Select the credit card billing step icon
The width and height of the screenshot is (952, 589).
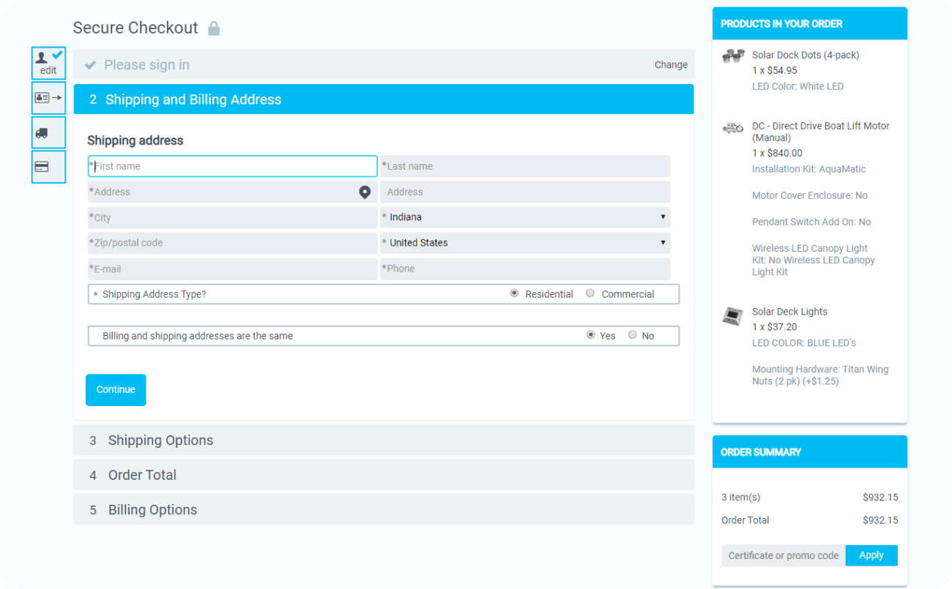click(x=48, y=167)
